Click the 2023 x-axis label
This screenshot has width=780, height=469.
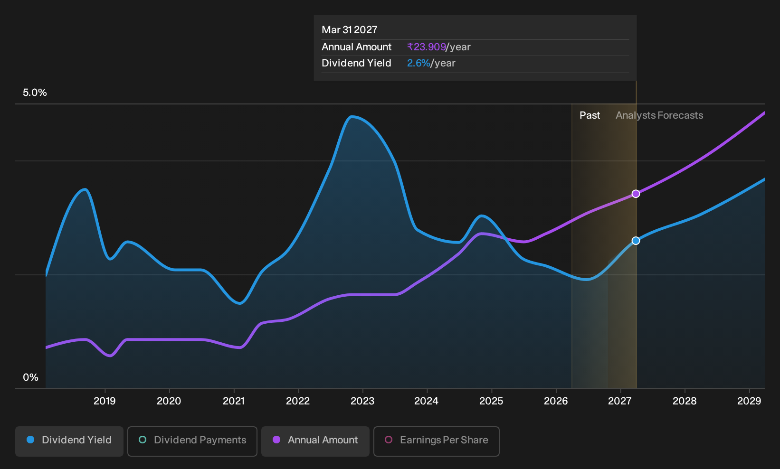click(x=362, y=401)
